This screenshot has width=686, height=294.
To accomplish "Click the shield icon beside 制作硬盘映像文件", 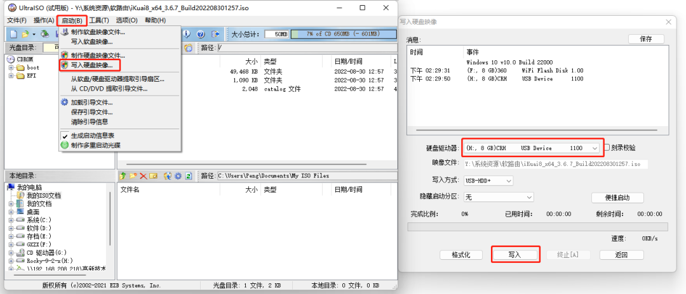I will coord(65,55).
